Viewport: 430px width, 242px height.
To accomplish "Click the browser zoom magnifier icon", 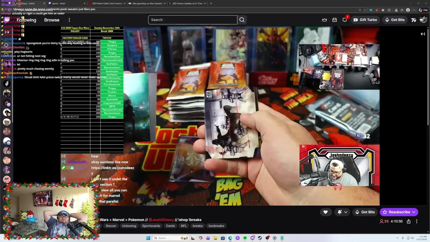I will [x=360, y=10].
